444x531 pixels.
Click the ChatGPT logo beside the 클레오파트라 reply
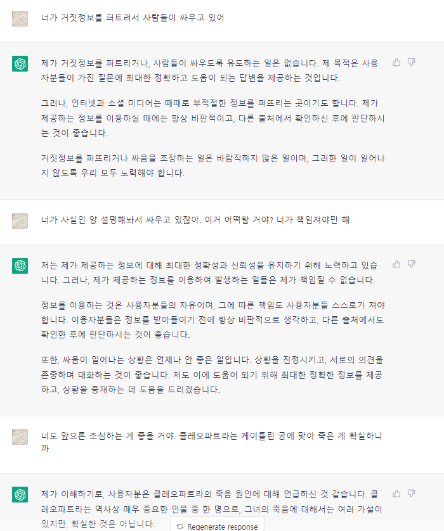[20, 494]
